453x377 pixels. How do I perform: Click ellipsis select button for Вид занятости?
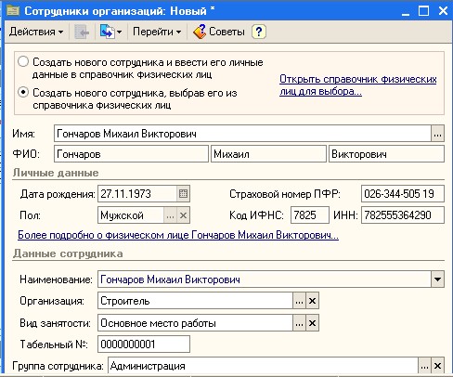(299, 323)
